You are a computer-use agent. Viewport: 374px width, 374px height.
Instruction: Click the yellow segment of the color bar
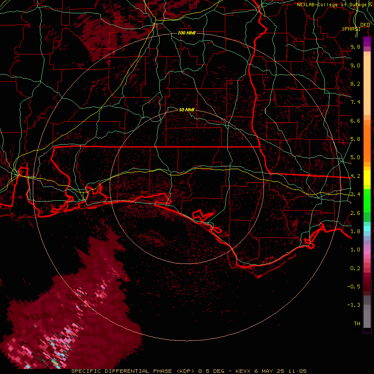pos(367,178)
